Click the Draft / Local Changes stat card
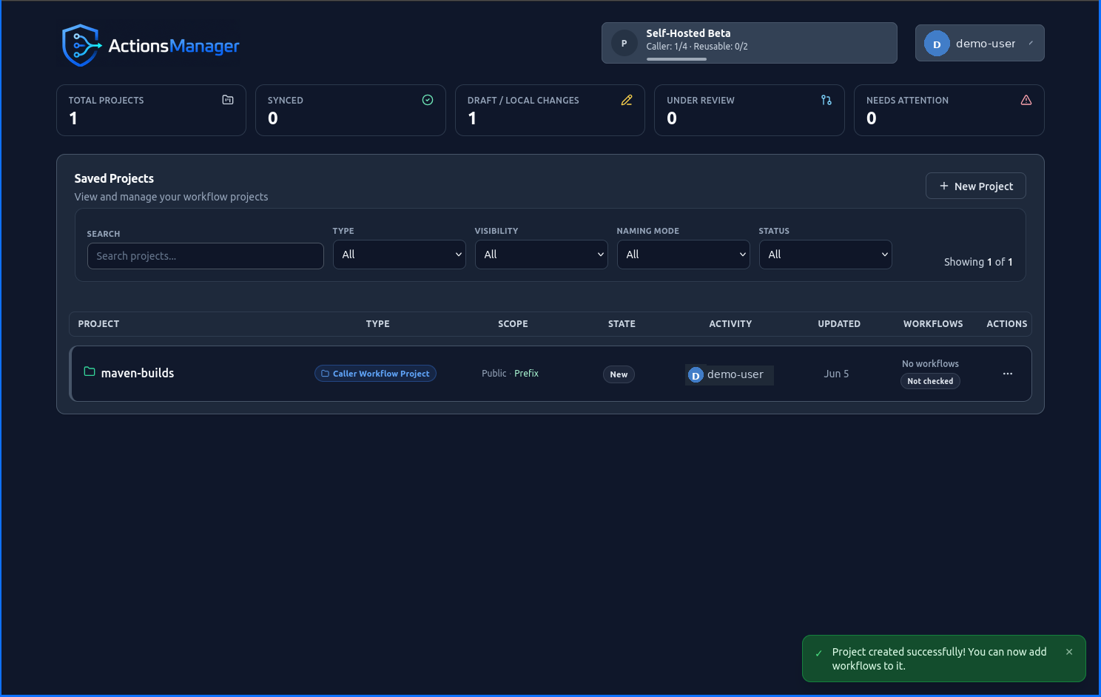The height and width of the screenshot is (697, 1101). tap(550, 110)
